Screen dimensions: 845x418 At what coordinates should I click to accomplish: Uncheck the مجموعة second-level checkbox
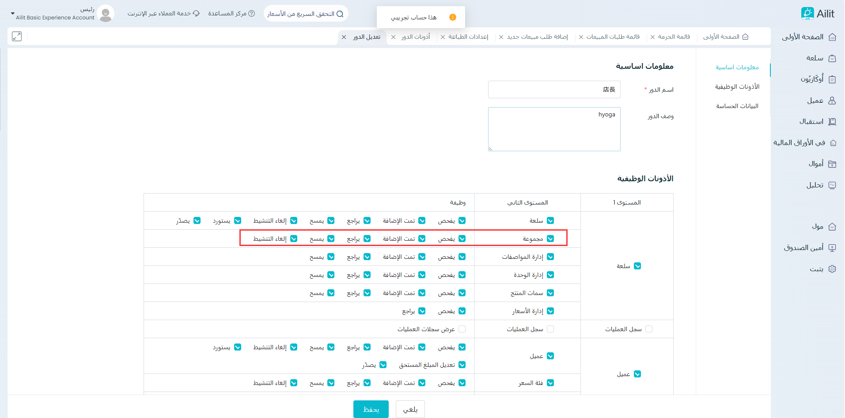click(x=550, y=239)
